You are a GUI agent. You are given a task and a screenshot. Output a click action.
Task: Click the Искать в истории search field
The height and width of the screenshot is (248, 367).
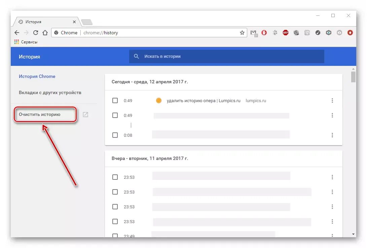pos(227,56)
